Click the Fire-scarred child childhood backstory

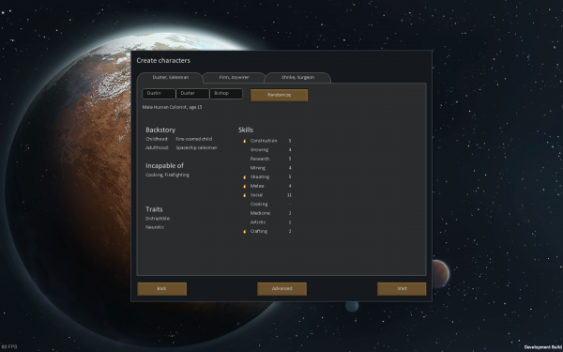(x=194, y=139)
